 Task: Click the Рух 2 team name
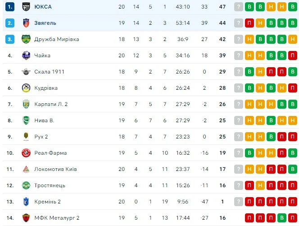pyautogui.click(x=41, y=137)
